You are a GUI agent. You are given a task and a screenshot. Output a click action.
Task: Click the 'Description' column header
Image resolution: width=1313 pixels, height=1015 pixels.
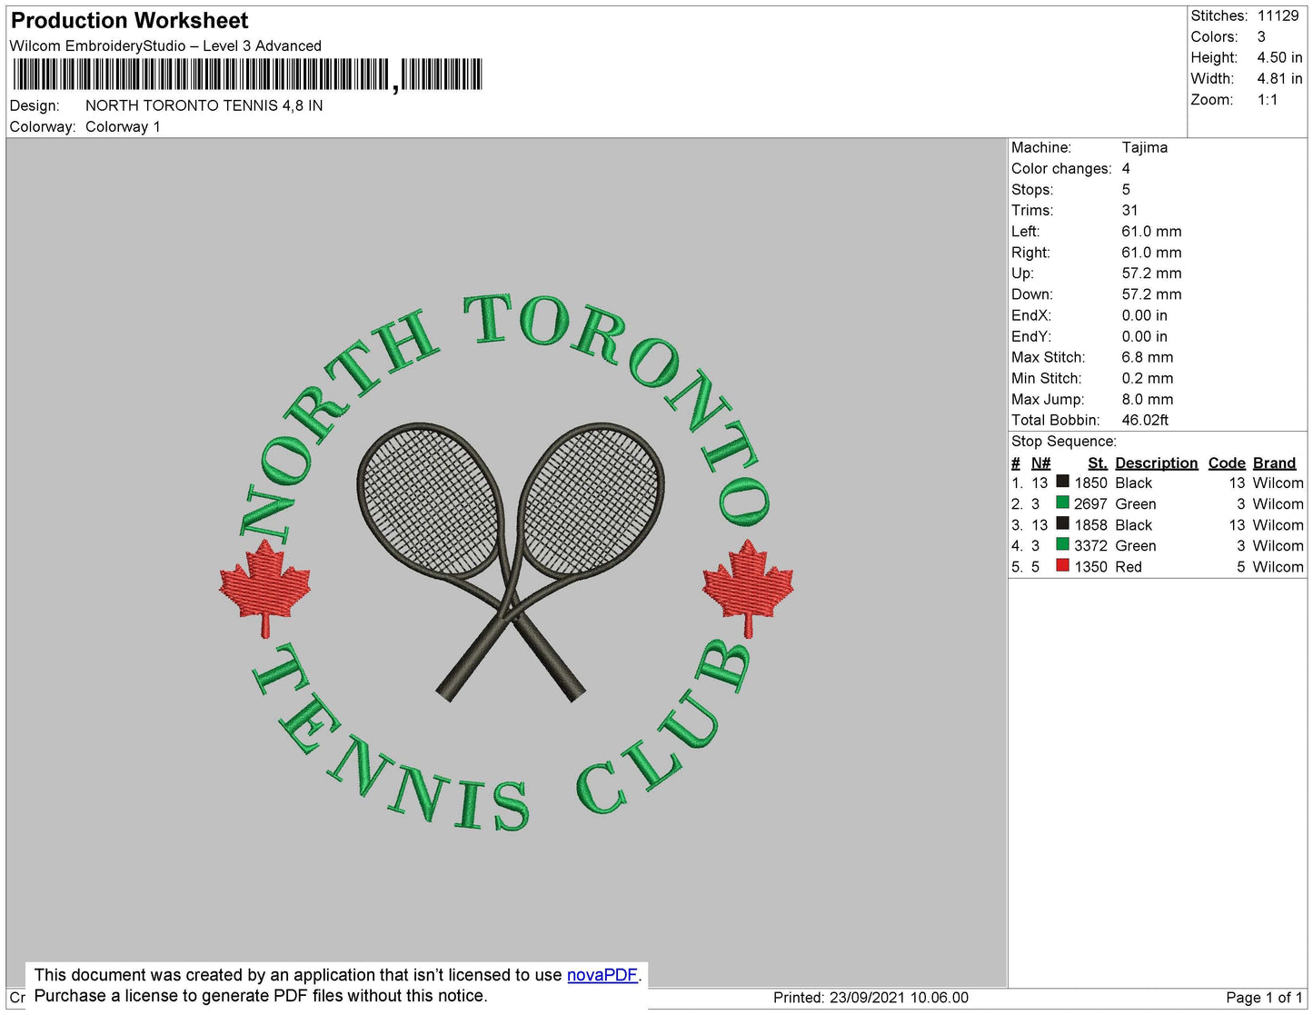(x=1157, y=463)
